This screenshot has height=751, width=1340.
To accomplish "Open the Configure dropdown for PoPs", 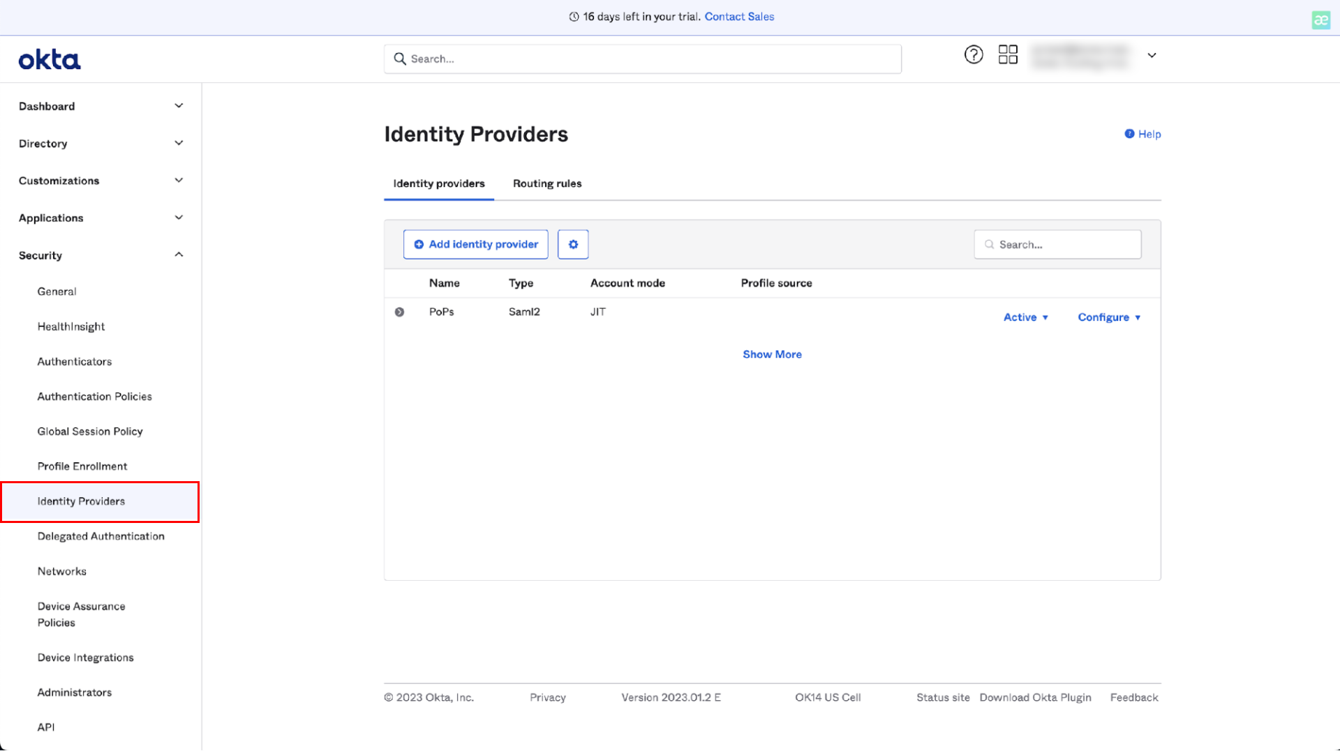I will click(1108, 317).
